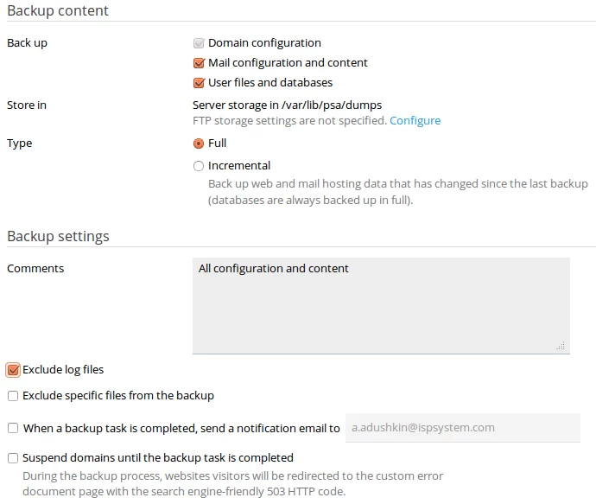Click the disabled Domain configuration checkbox

[199, 43]
